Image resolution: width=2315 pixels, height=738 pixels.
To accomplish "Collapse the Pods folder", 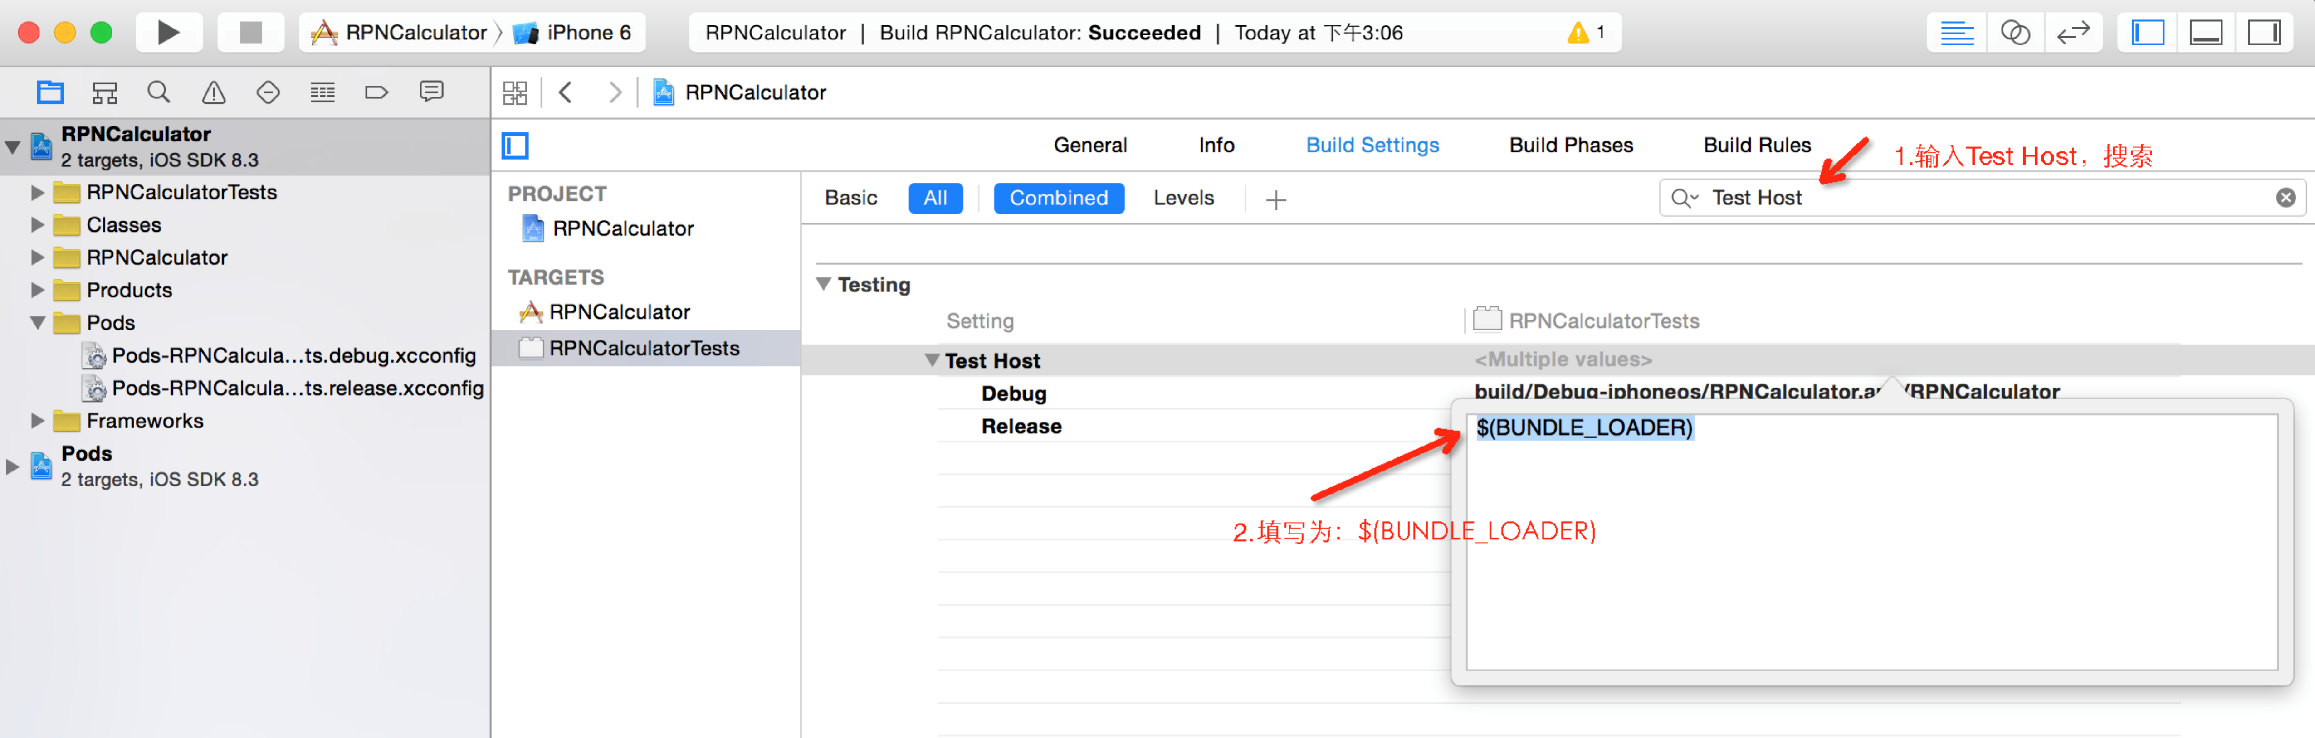I will pyautogui.click(x=38, y=322).
